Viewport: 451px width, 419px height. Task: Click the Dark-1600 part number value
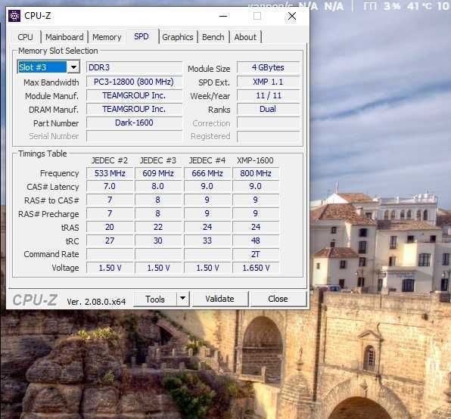134,123
